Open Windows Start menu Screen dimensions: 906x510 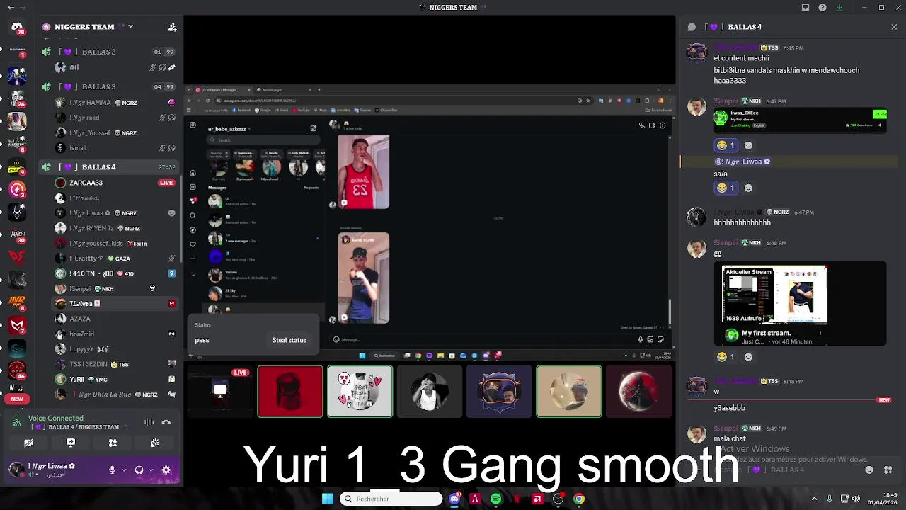328,499
